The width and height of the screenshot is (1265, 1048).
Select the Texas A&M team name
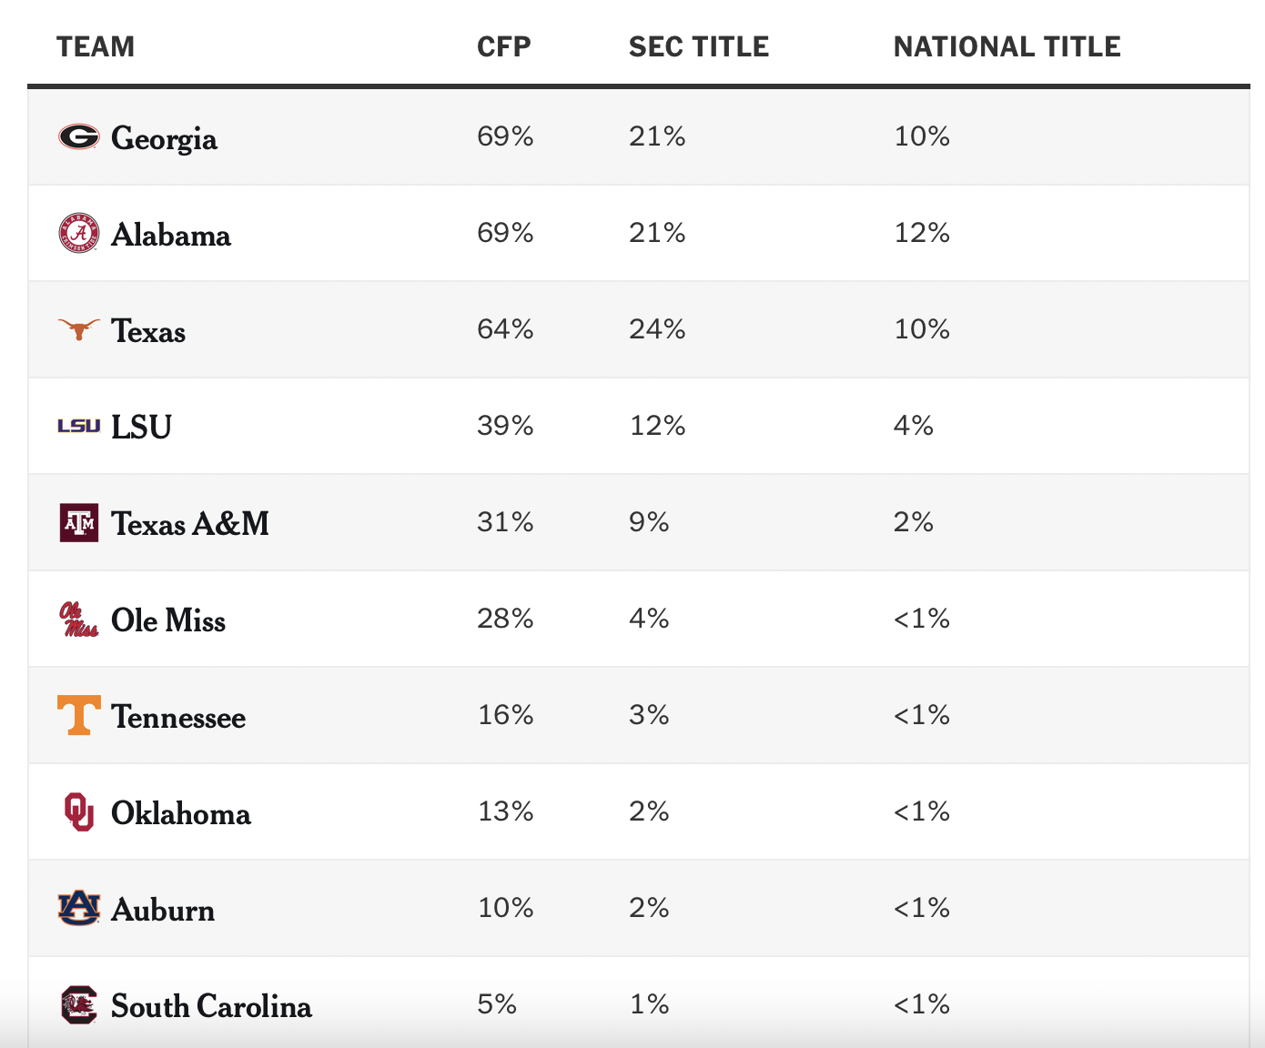(190, 524)
